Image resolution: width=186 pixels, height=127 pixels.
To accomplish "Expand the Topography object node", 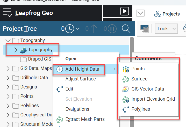I will pyautogui.click(x=16, y=50).
